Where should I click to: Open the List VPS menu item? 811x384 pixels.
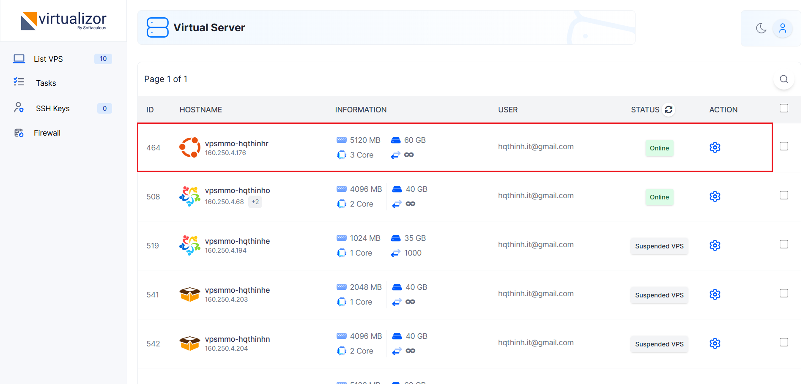click(48, 59)
